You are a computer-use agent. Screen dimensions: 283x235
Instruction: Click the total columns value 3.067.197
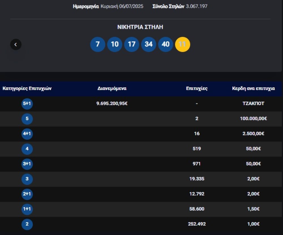coord(197,6)
